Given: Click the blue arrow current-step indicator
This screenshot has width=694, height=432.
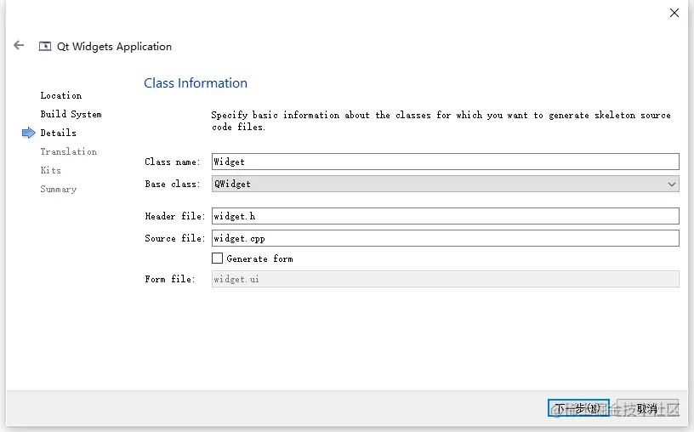Looking at the screenshot, I should (x=28, y=133).
